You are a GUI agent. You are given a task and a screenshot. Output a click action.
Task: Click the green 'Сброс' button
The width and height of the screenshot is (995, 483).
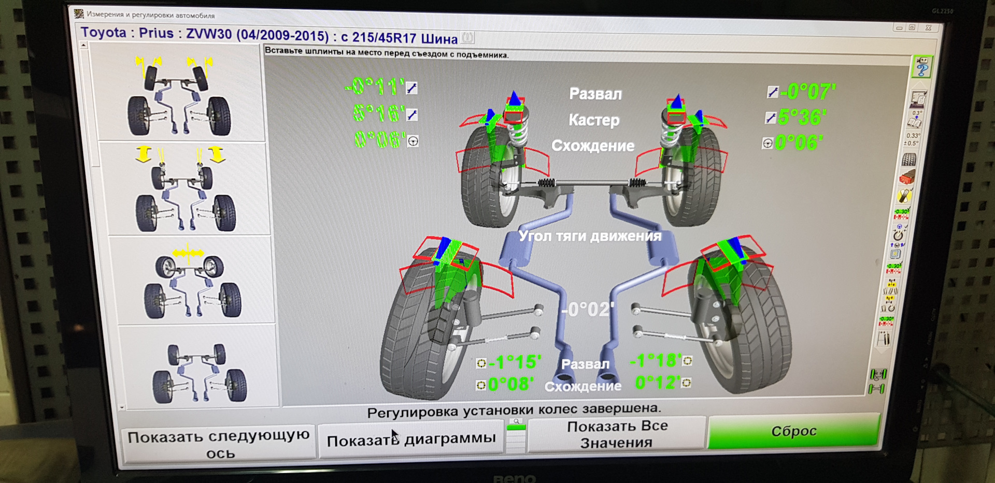tap(794, 431)
